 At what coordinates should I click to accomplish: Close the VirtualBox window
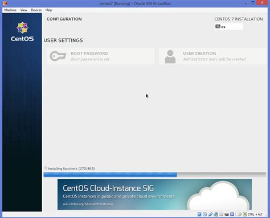262,2
